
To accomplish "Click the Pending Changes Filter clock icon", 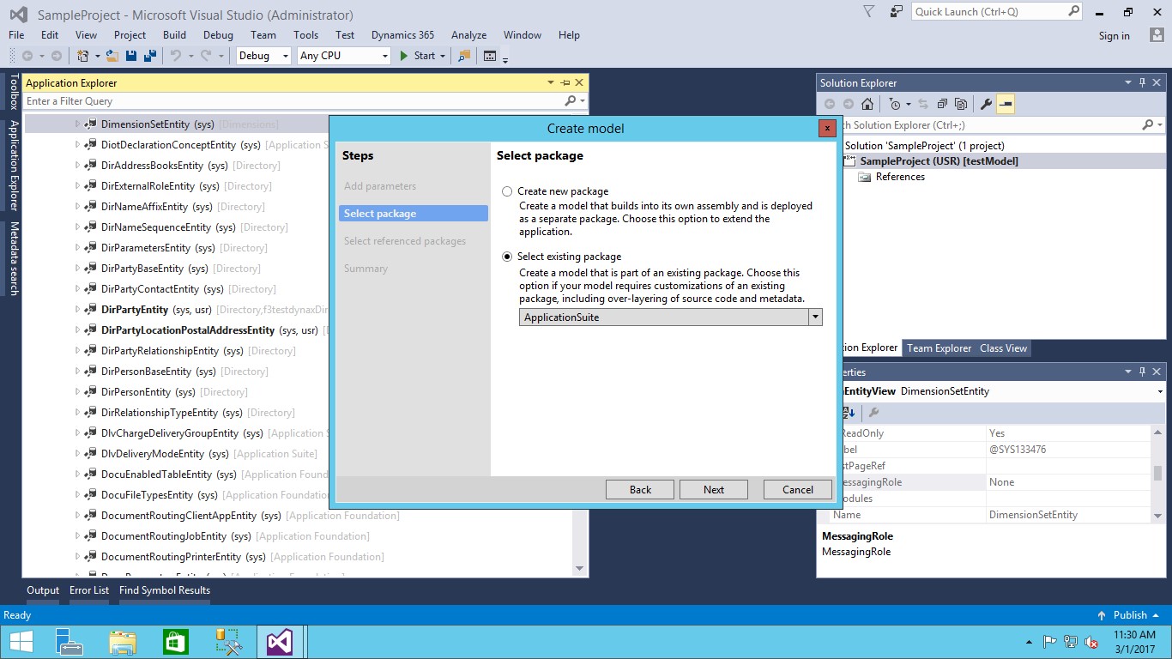I will [895, 104].
